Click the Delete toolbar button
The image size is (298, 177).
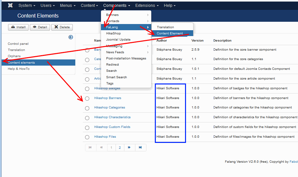62,27
